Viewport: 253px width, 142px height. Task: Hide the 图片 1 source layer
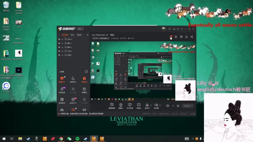59,43
